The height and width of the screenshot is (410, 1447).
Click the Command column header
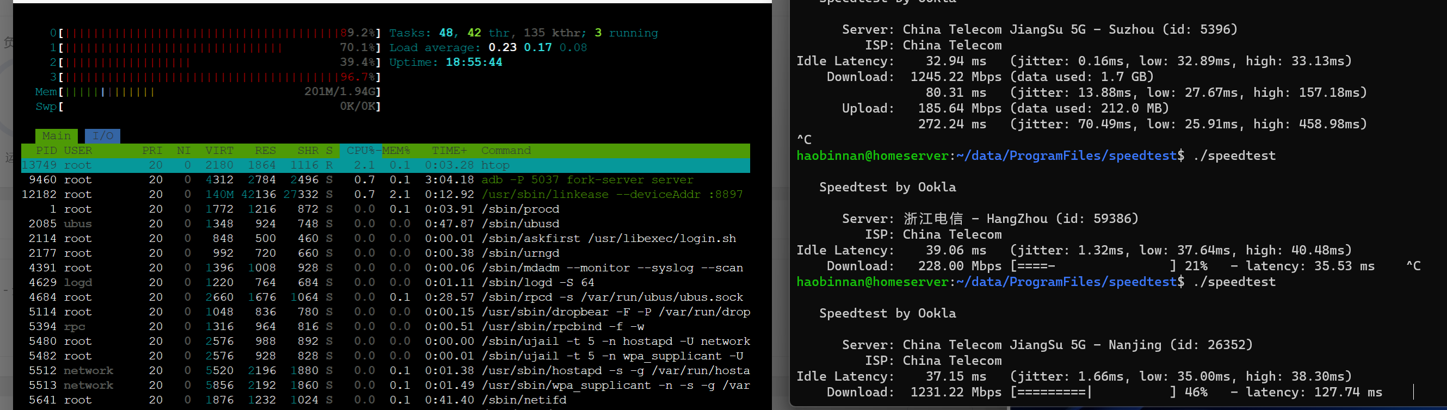[x=505, y=151]
